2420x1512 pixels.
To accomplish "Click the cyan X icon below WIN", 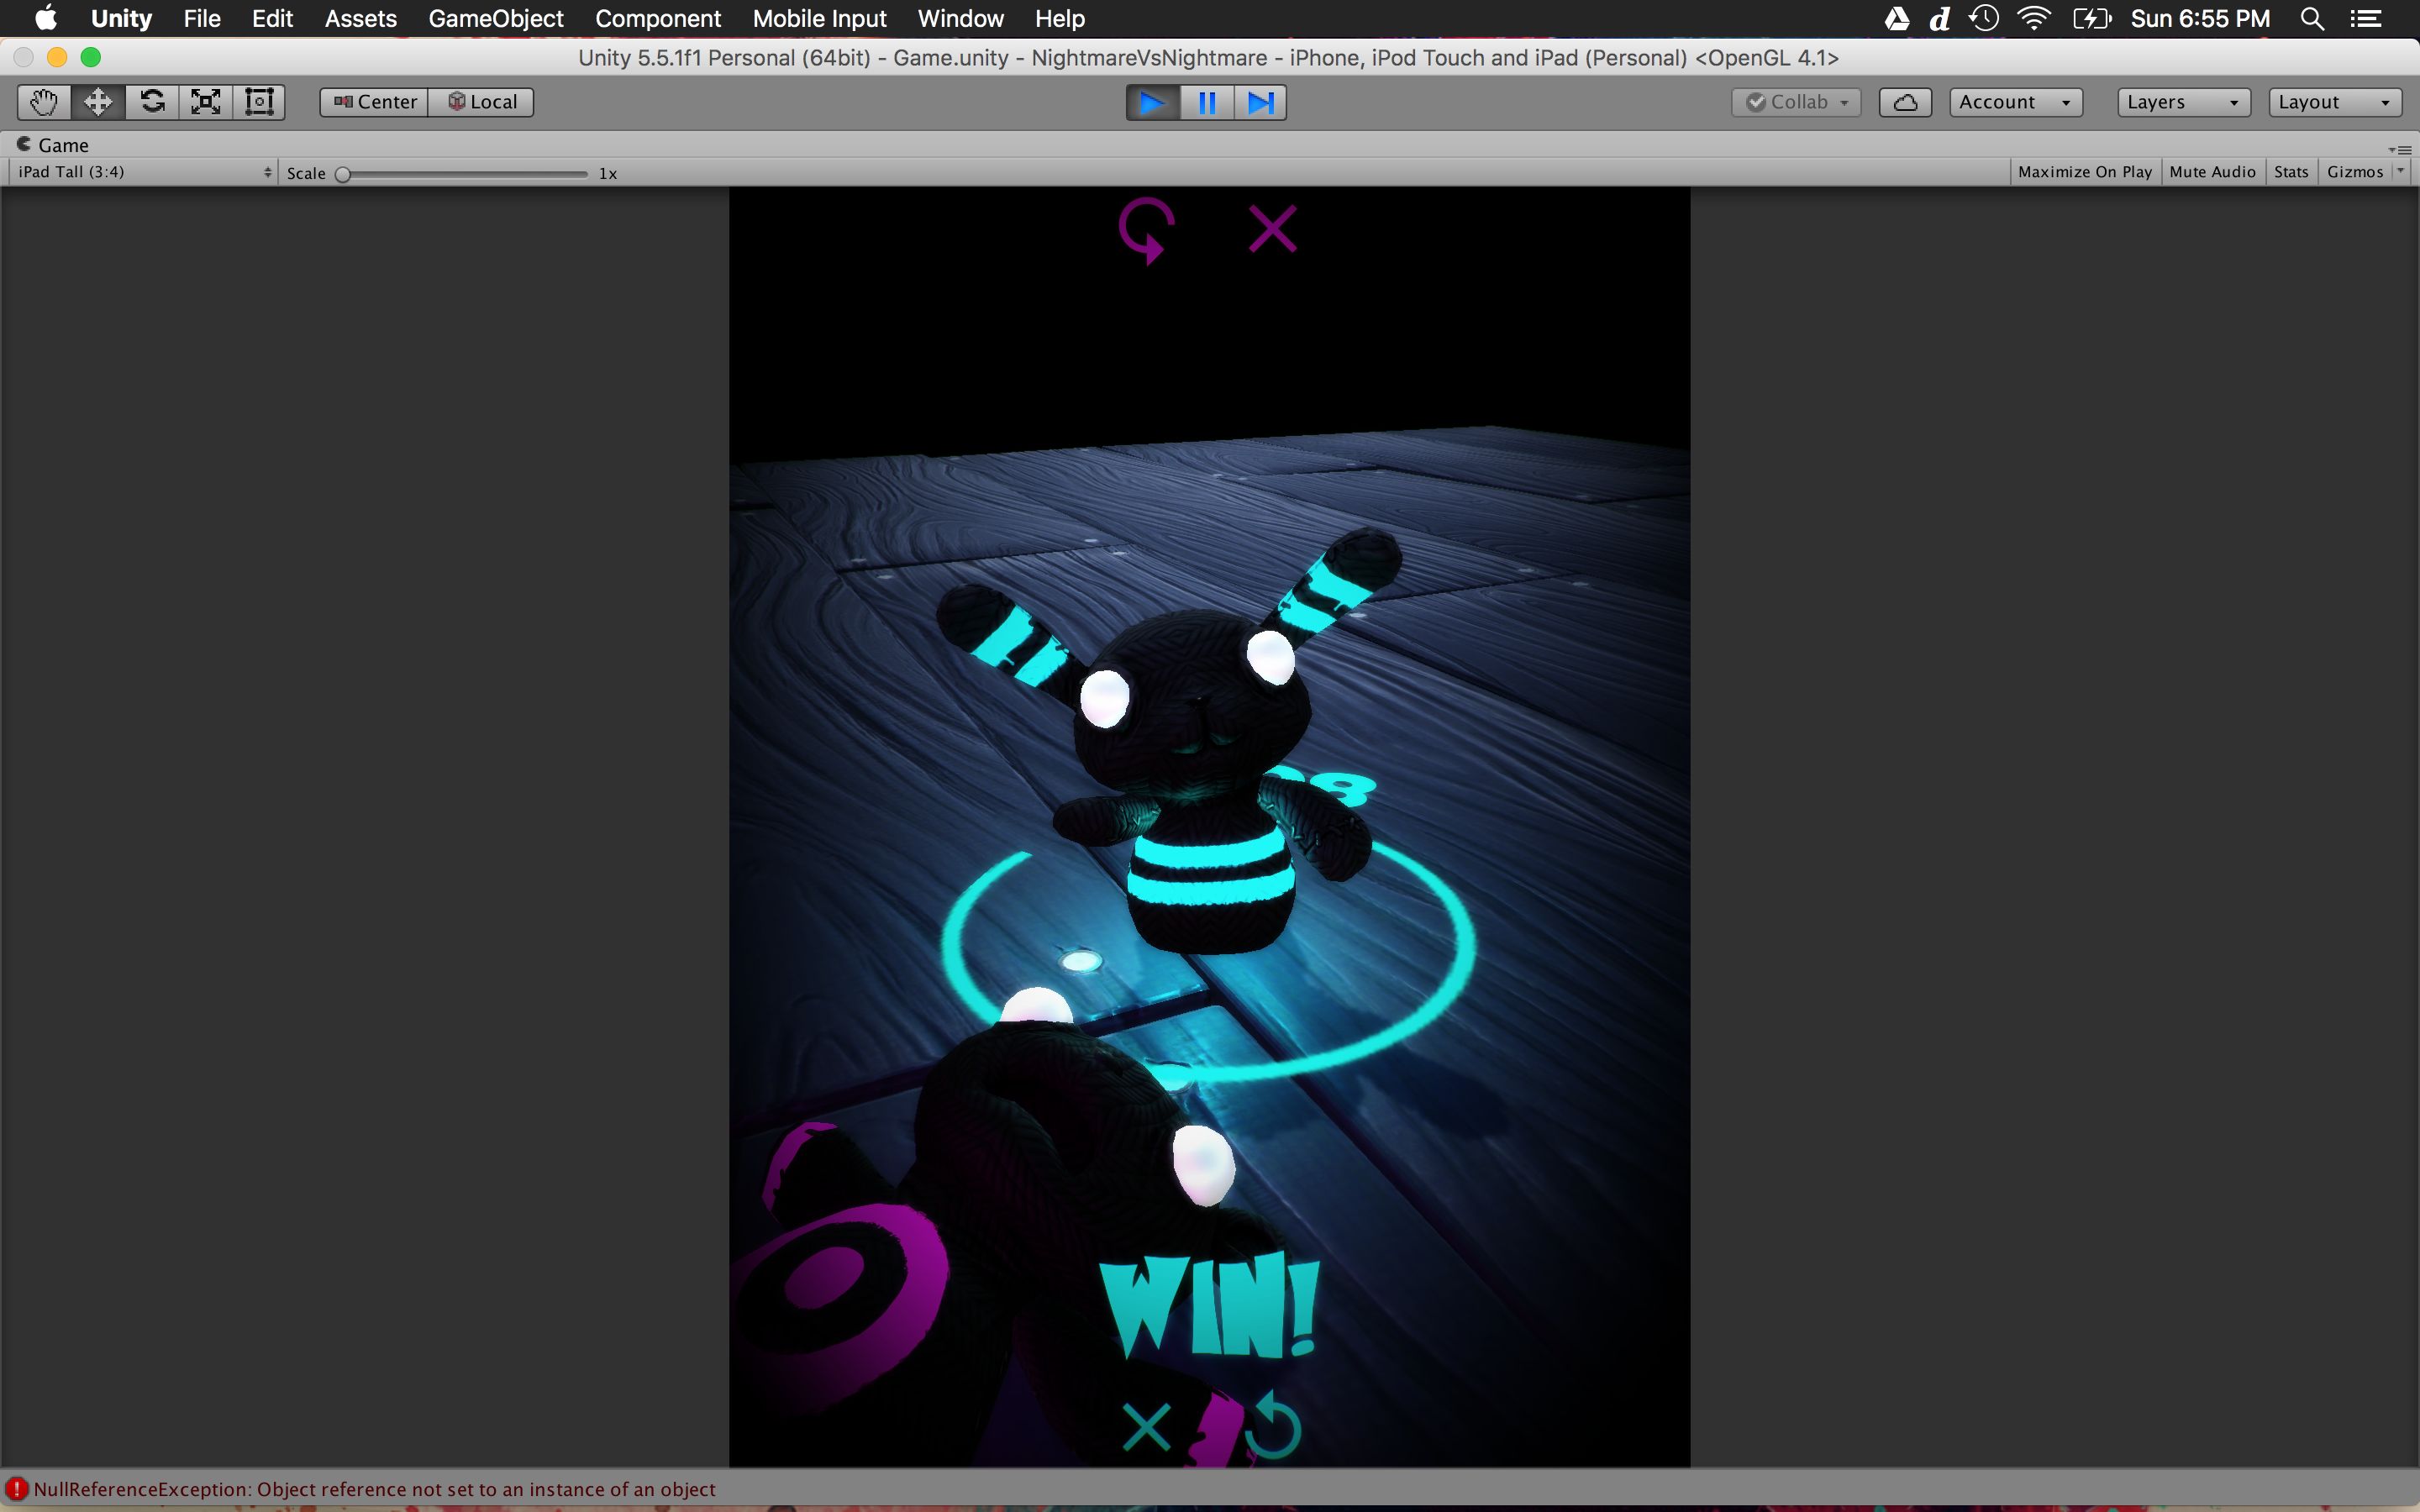I will click(x=1146, y=1427).
